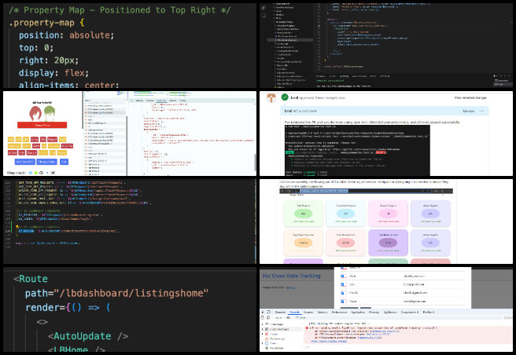
Task: Click the red-haired avatar image
Action: pyautogui.click(x=35, y=114)
